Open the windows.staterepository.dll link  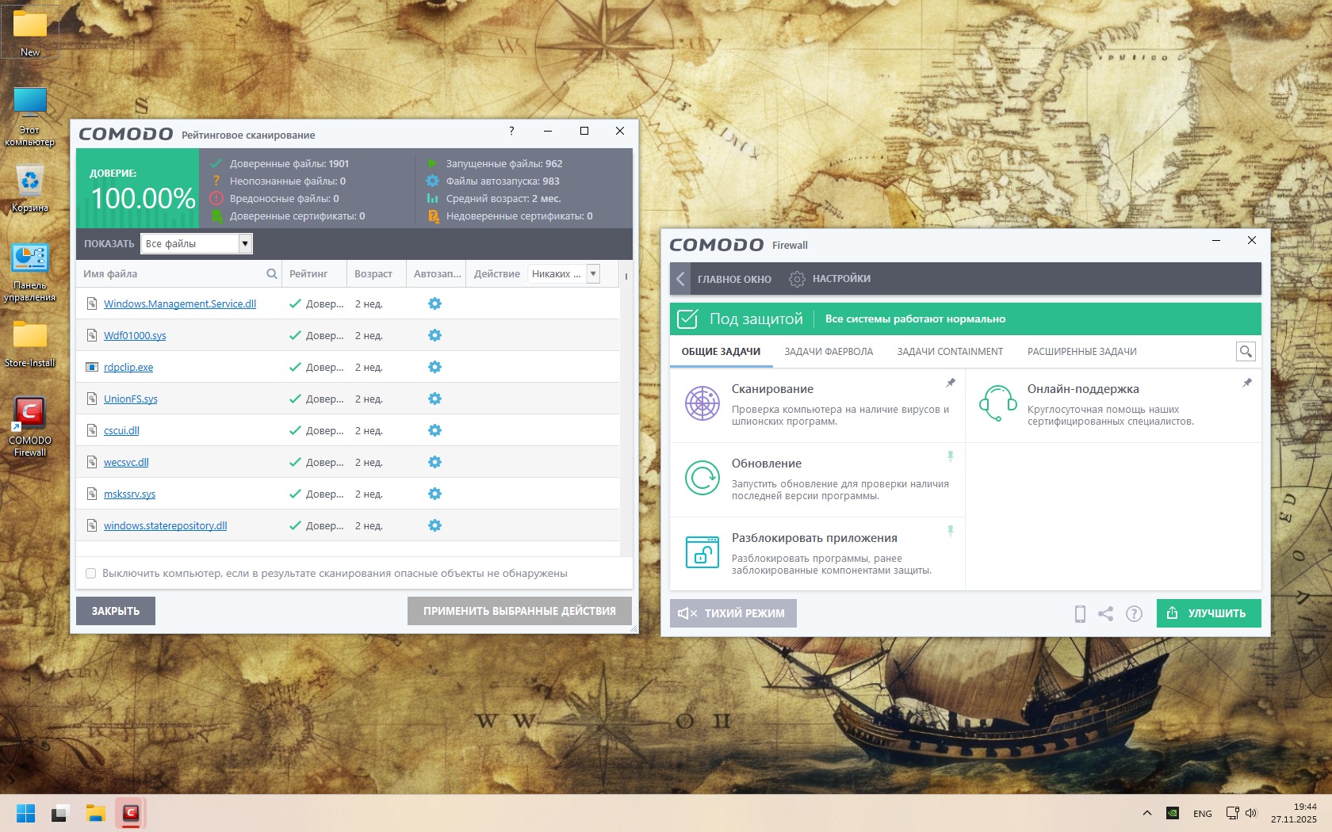[165, 525]
